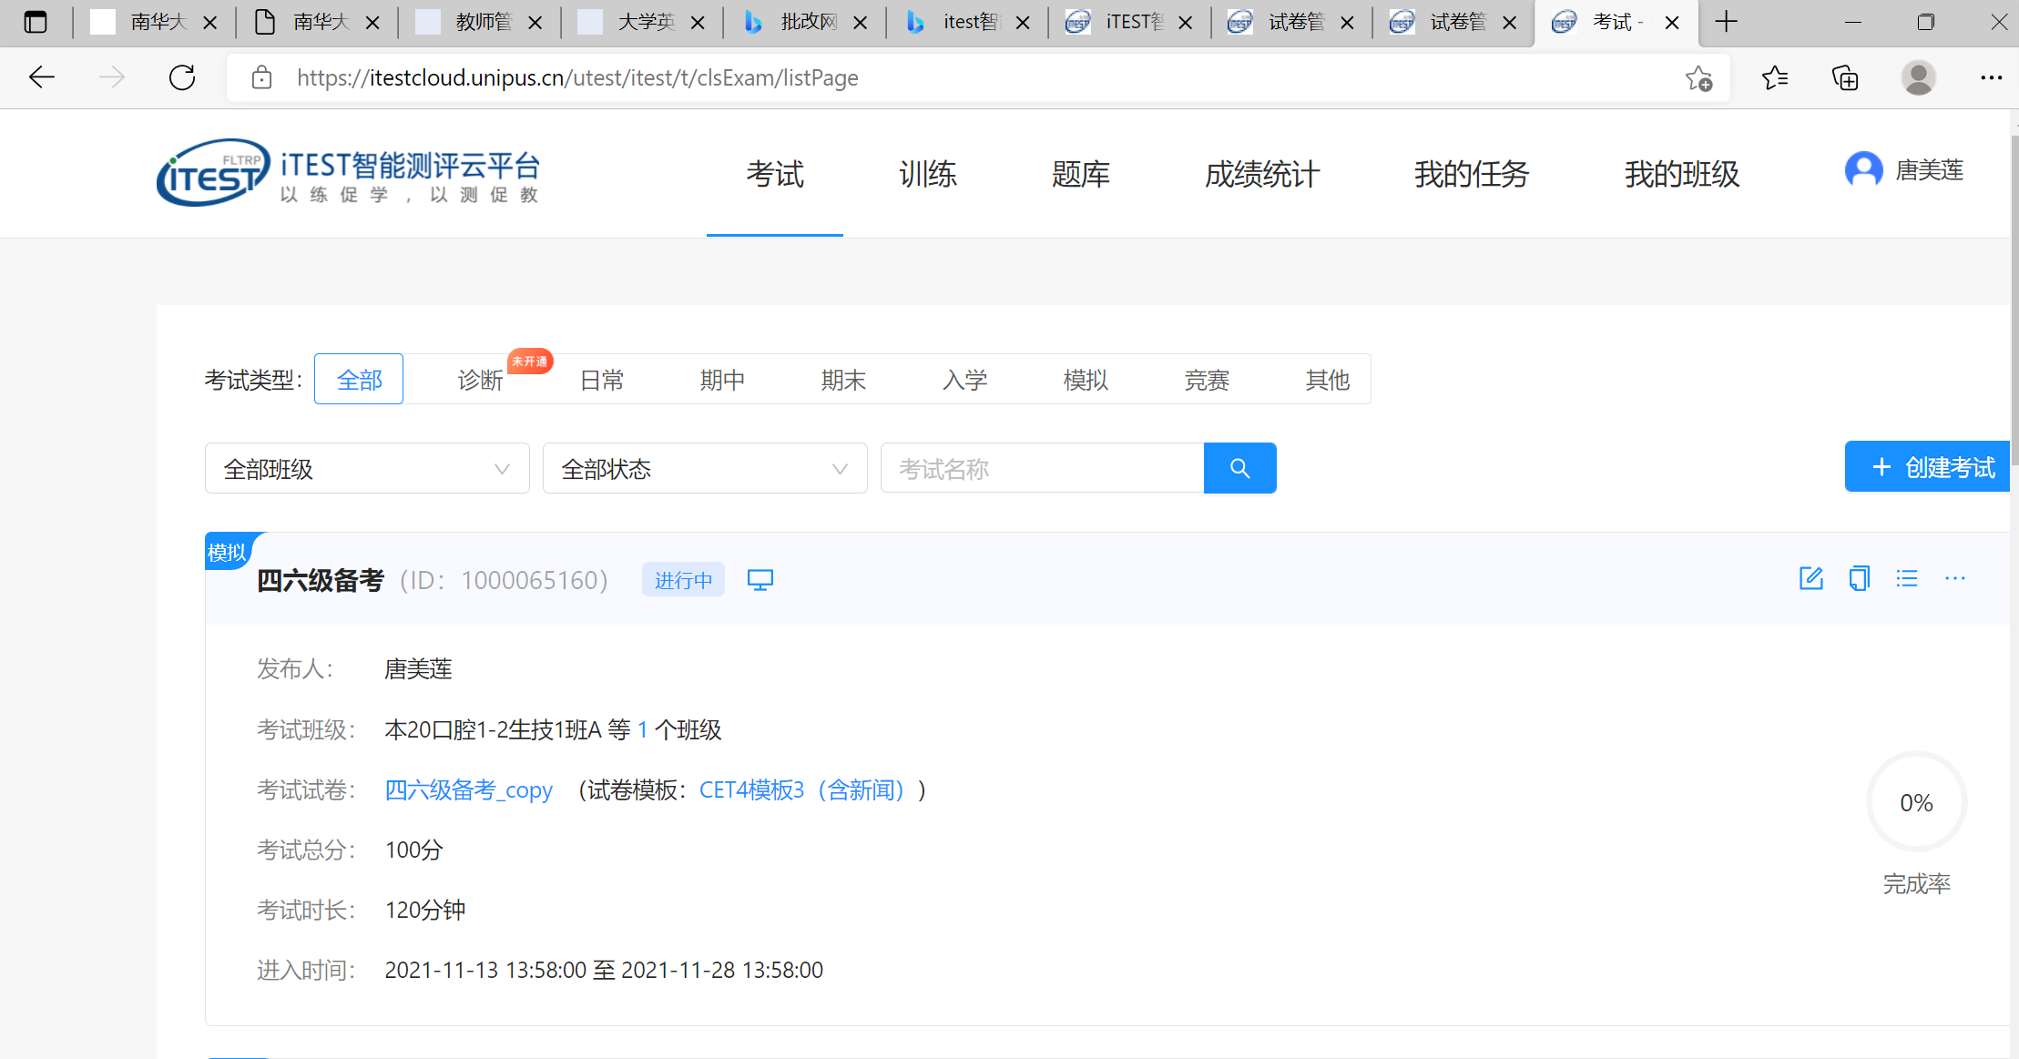Open the more options ellipsis for exam

[x=1954, y=578]
